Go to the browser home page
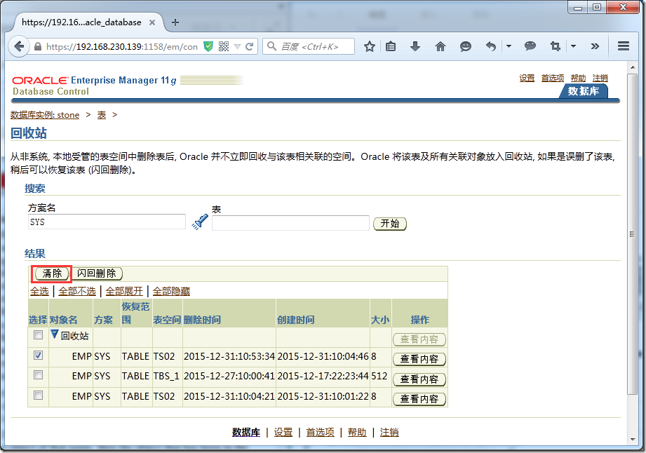Screen dimensions: 646x453 click(x=440, y=47)
